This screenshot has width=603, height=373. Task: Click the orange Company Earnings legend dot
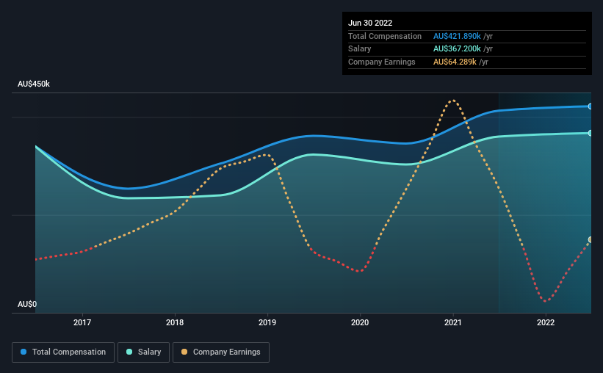[184, 352]
